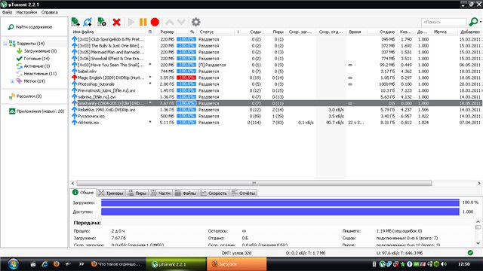Switch to the Файлы tab
The height and width of the screenshot is (271, 483).
pos(186,193)
